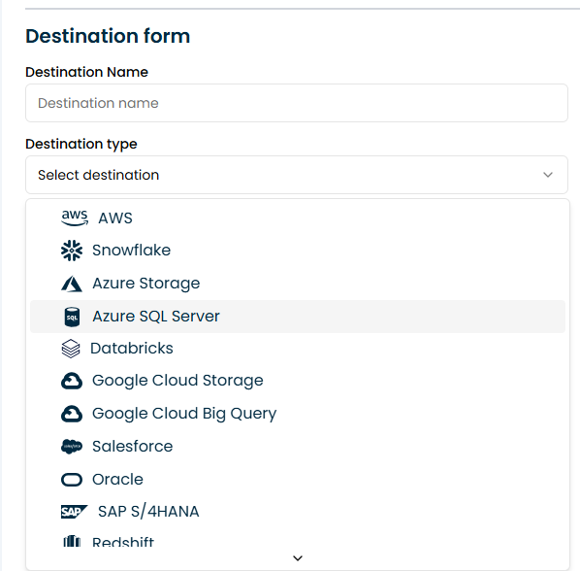Click the Oracle oval logo icon
The width and height of the screenshot is (580, 571).
click(x=72, y=480)
